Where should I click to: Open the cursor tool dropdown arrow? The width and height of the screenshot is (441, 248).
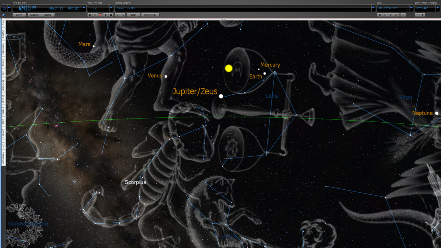coord(9,8)
